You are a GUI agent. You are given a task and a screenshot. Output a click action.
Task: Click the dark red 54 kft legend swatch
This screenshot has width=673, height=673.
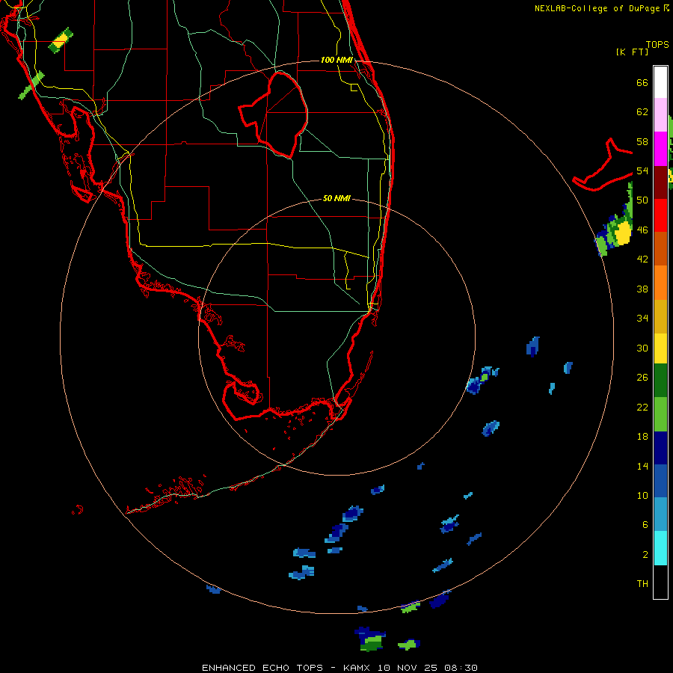[x=660, y=182]
